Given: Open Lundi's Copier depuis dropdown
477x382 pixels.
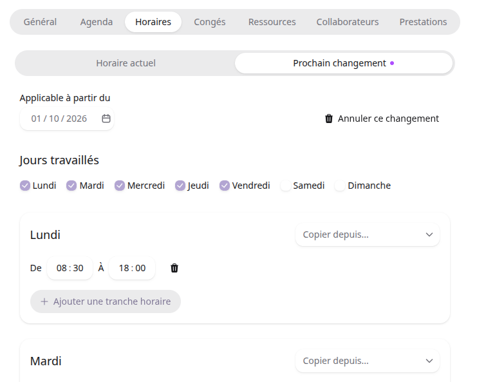Looking at the screenshot, I should [368, 234].
